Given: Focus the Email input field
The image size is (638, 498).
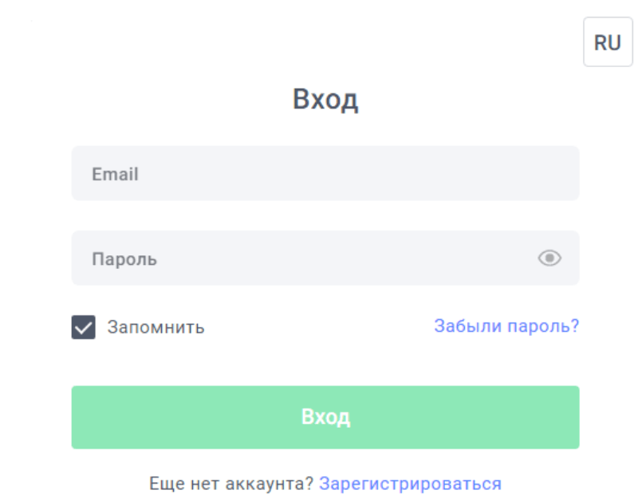Looking at the screenshot, I should [x=325, y=173].
